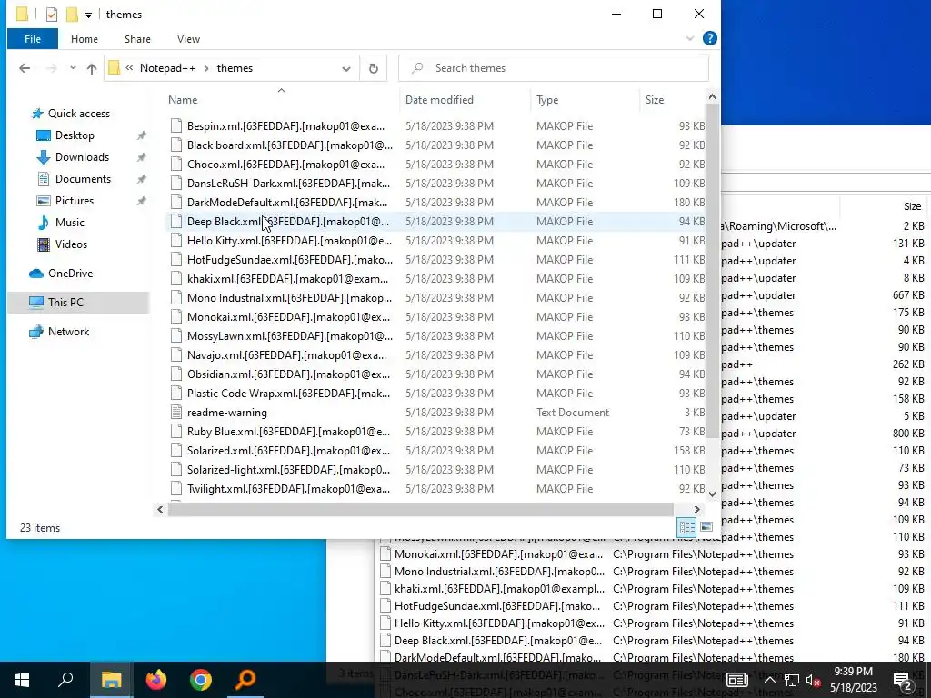Click the vertical scrollbar down arrow
The width and height of the screenshot is (931, 698).
point(712,494)
